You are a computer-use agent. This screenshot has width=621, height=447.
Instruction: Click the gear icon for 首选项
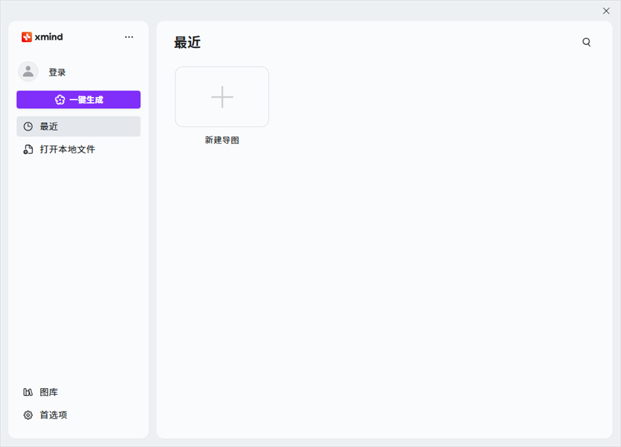tap(28, 415)
